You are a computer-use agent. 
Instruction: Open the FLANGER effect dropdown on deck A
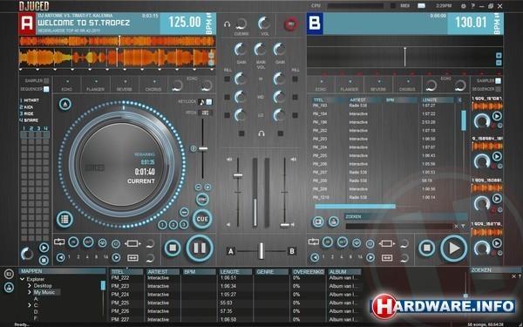click(x=96, y=81)
